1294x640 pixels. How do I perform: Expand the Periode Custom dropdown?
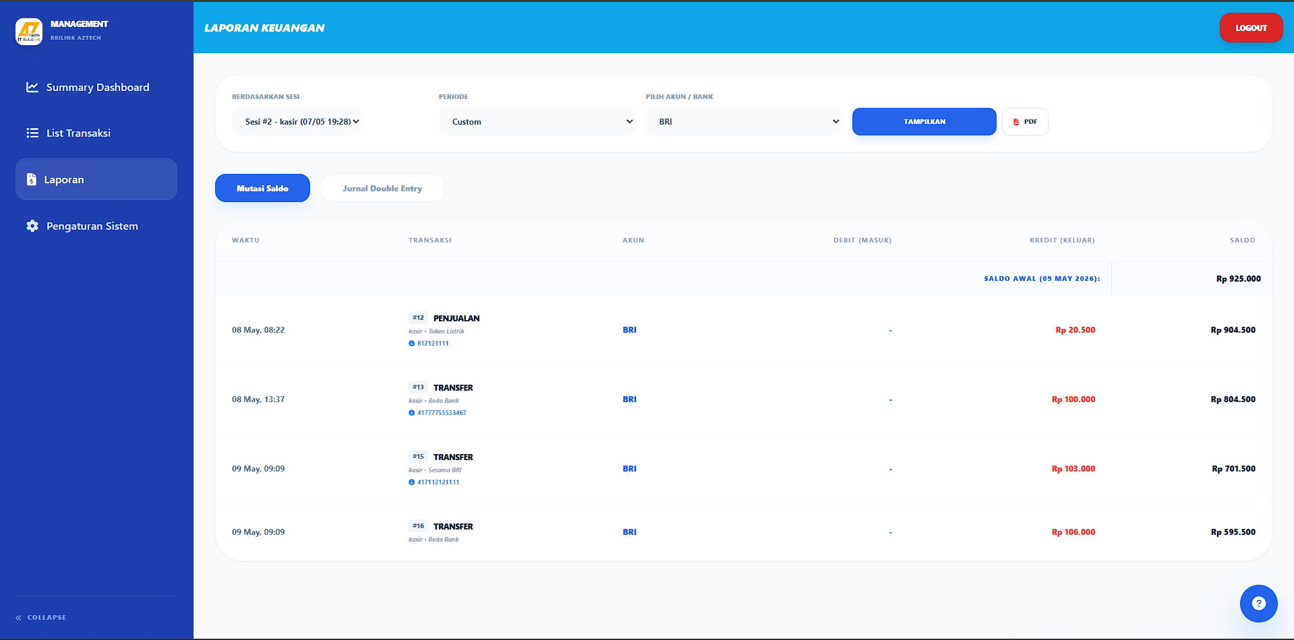(x=537, y=122)
